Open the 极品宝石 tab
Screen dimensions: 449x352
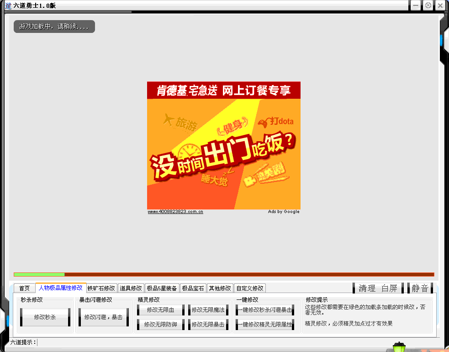click(x=193, y=288)
